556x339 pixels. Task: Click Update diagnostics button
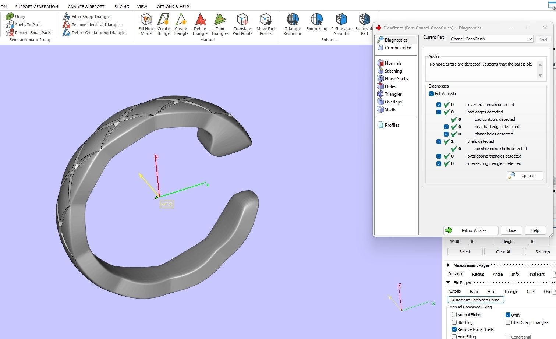tap(525, 176)
